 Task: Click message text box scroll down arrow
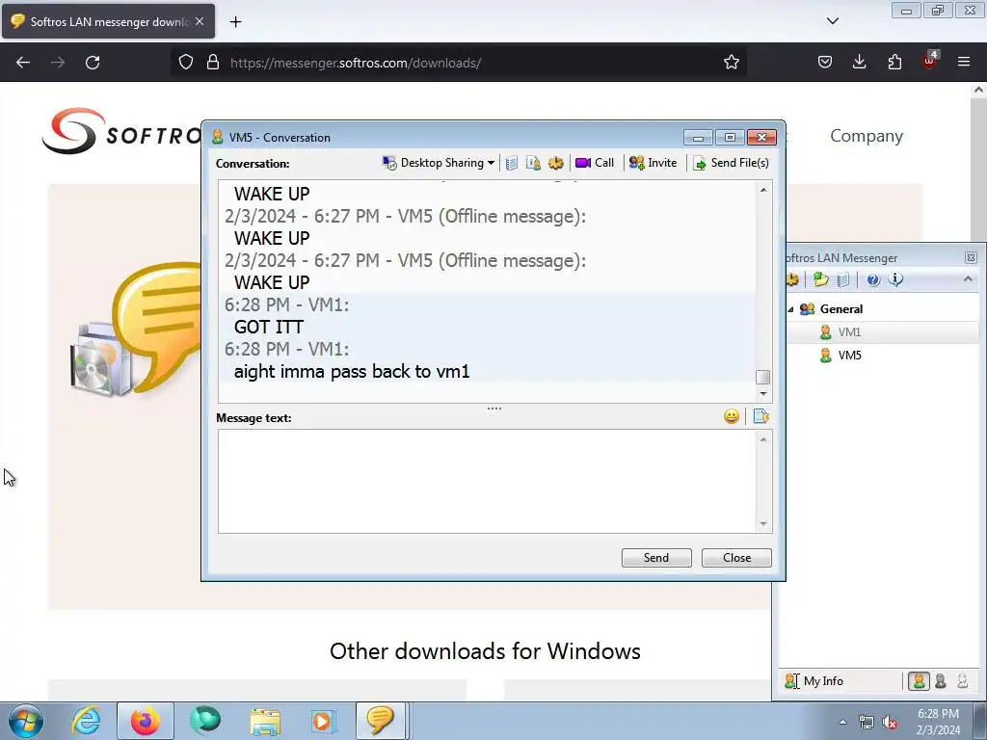point(763,524)
